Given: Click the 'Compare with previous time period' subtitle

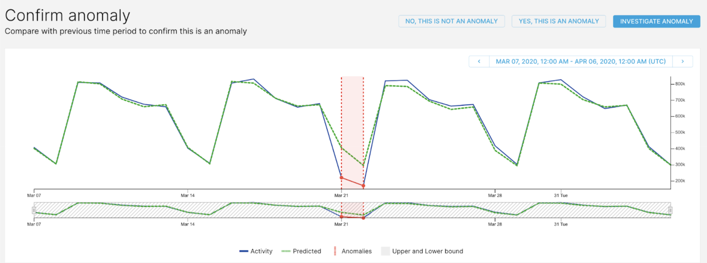Looking at the screenshot, I should click(x=126, y=31).
